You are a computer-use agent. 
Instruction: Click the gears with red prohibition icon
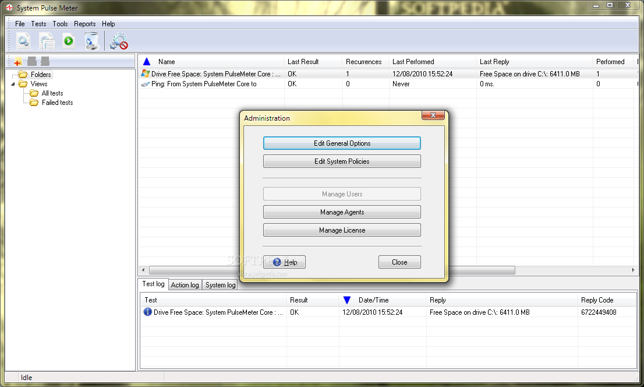coord(119,41)
